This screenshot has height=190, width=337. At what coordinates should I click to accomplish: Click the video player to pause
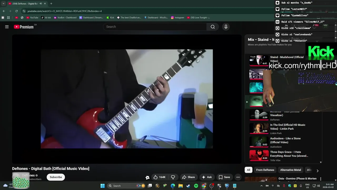(x=127, y=99)
